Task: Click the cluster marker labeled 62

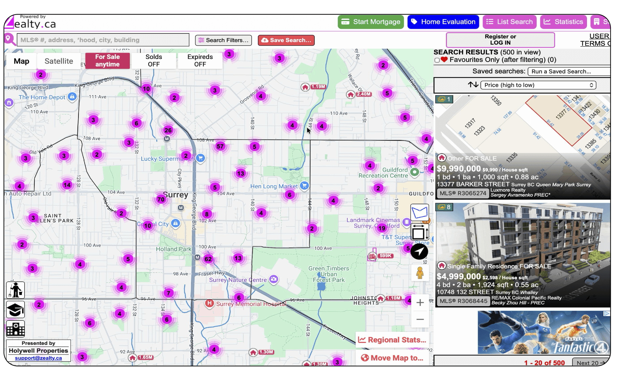Action: tap(208, 259)
